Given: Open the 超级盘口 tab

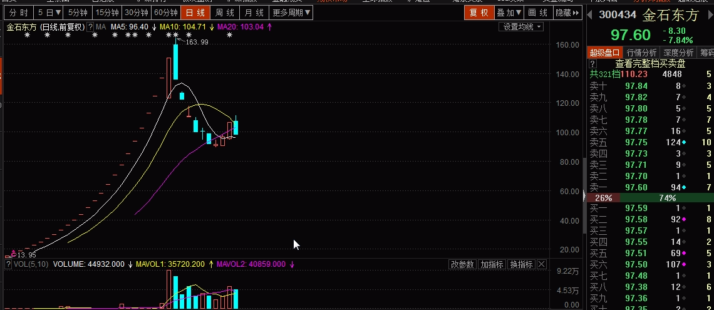Looking at the screenshot, I should (605, 53).
